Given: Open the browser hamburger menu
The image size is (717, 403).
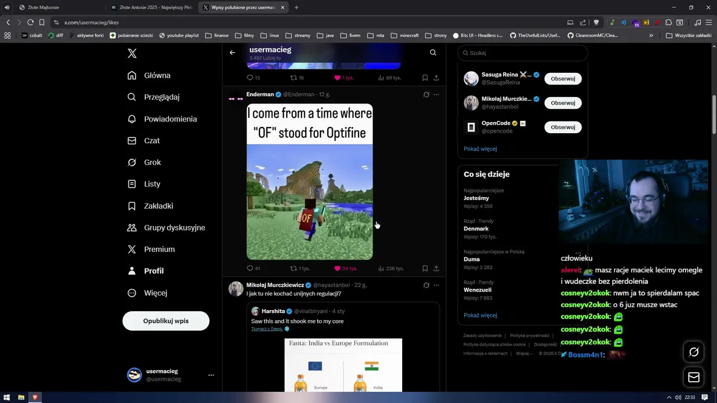Looking at the screenshot, I should 709,22.
